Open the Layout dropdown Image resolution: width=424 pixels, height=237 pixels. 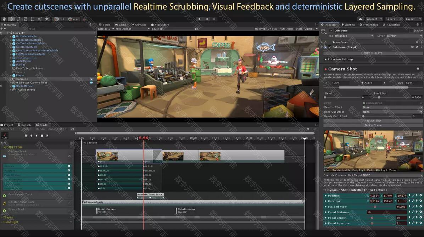413,19
